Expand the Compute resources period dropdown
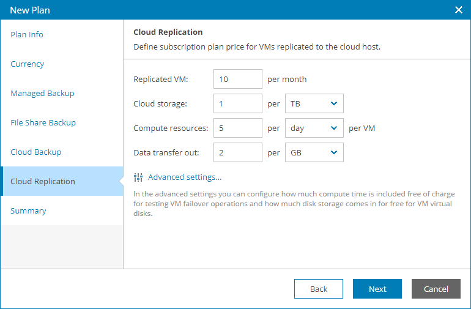The width and height of the screenshot is (471, 309). click(314, 128)
